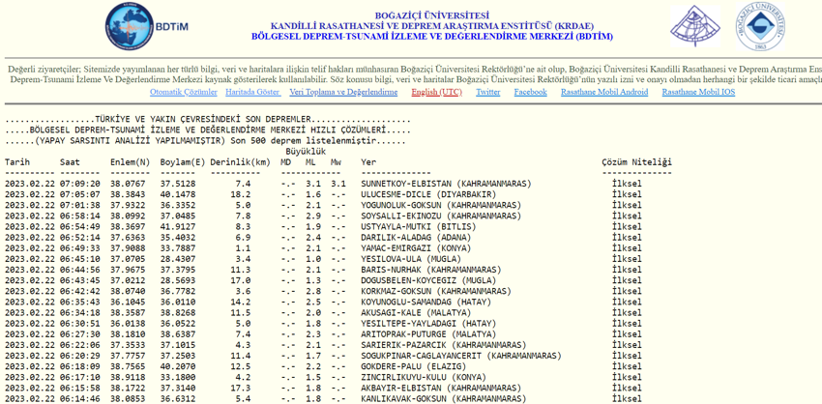This screenshot has width=822, height=404.
Task: Select DARILIK-ALADAG (ADANA) location text
Action: (x=416, y=238)
